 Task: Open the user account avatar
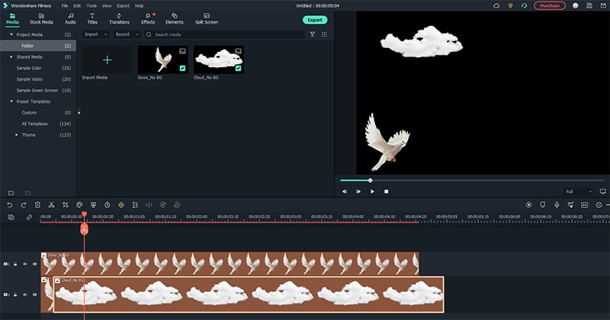click(576, 6)
